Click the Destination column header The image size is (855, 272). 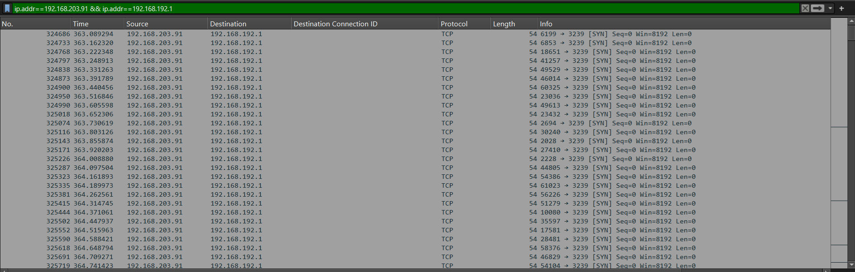249,24
